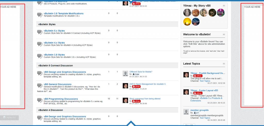Open Yilmaz - Footer Layout vB5 latest topic

(x=204, y=91)
